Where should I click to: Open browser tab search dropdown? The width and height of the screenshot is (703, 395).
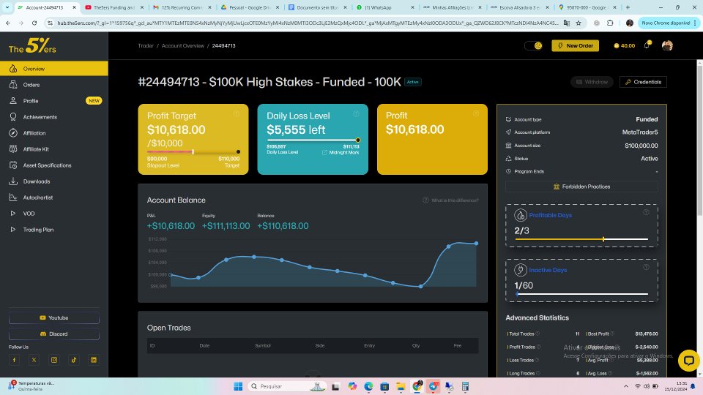click(x=7, y=7)
